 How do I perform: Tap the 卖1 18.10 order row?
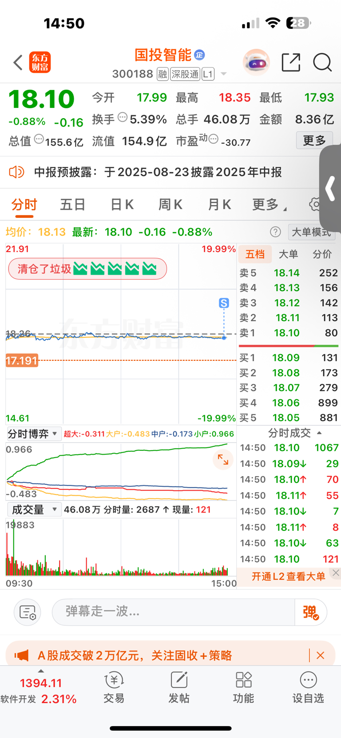289,333
